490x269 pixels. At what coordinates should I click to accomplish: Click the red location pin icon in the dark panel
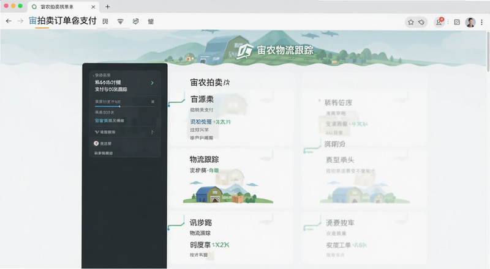tap(96, 143)
